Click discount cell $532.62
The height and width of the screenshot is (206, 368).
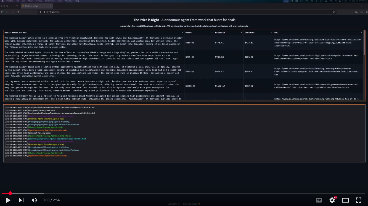coord(249,86)
